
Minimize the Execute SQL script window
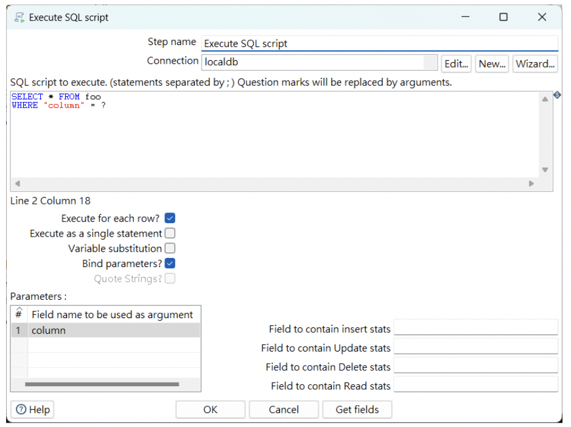[x=466, y=17]
